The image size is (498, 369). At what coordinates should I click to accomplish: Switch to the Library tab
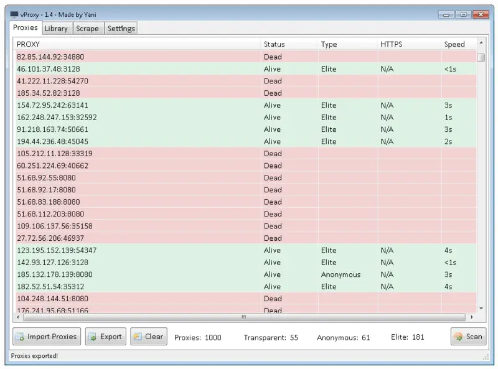(57, 28)
